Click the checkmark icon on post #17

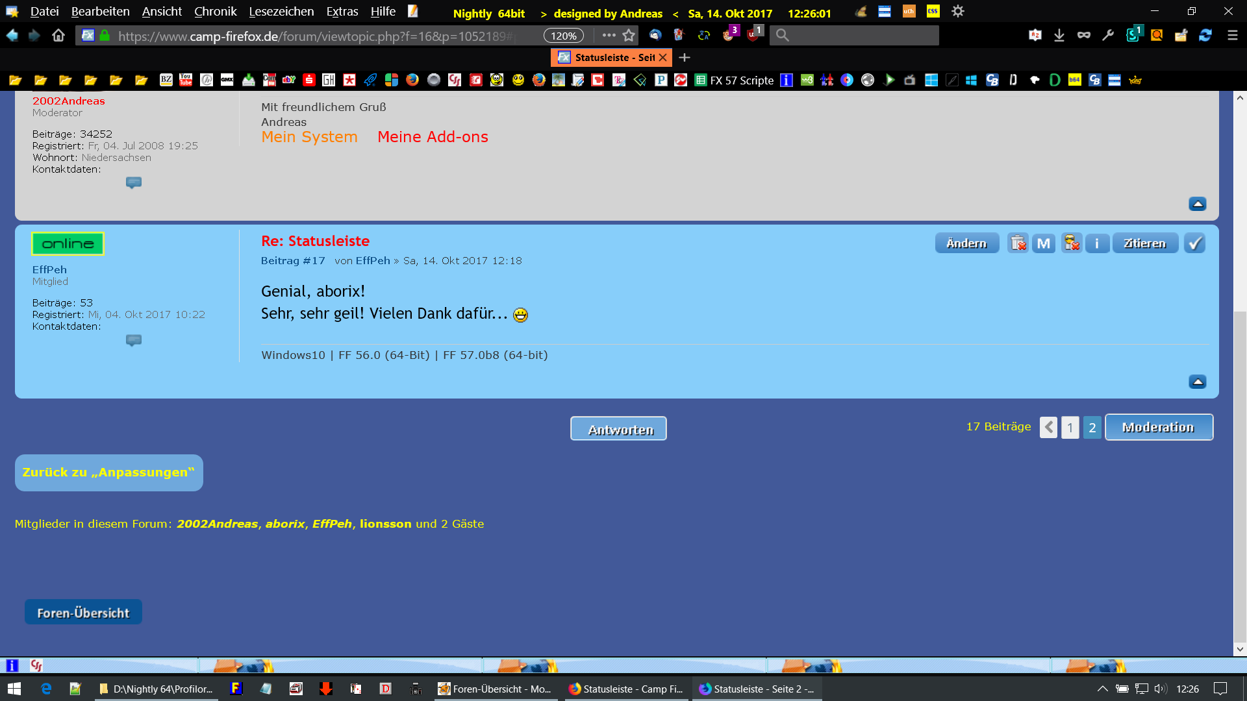[x=1194, y=243]
